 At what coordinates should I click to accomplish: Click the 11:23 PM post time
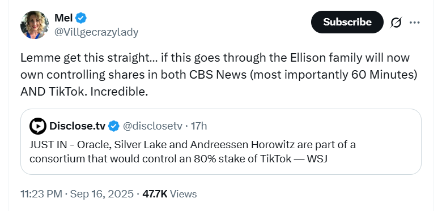click(41, 194)
